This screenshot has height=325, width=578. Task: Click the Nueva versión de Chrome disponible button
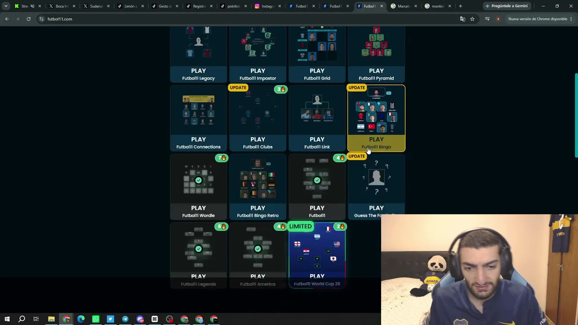[537, 19]
